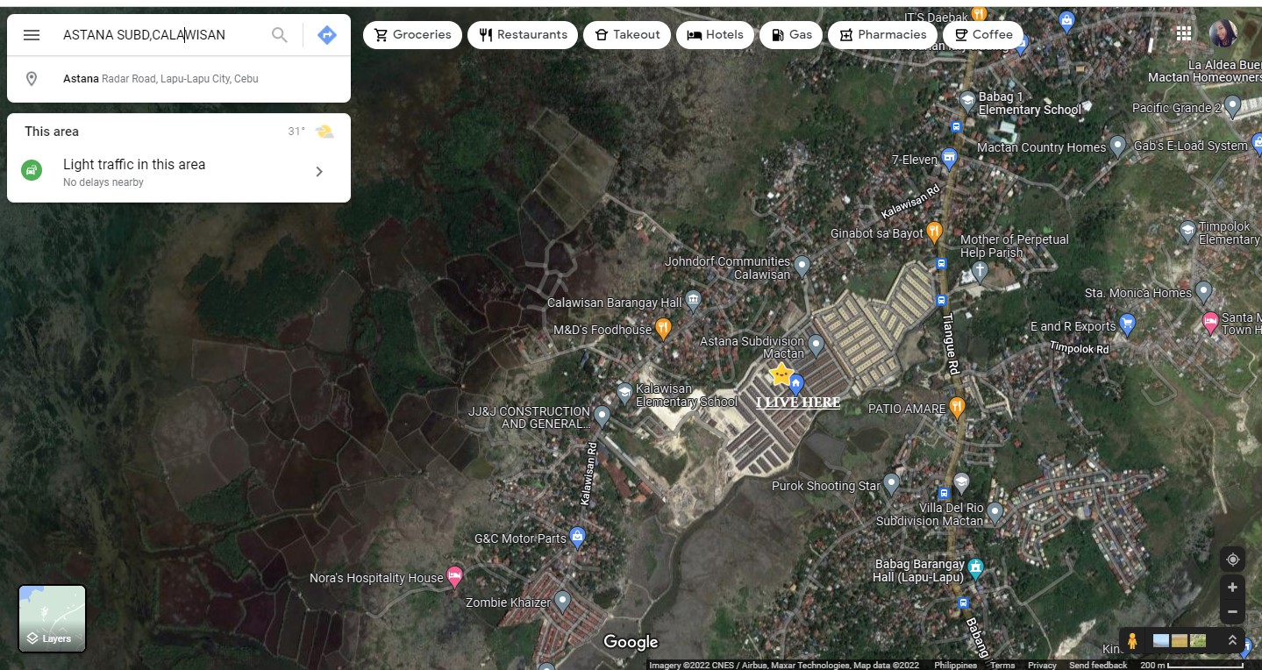Filter map by Hotels
Screen dimensions: 1262x670
point(715,35)
